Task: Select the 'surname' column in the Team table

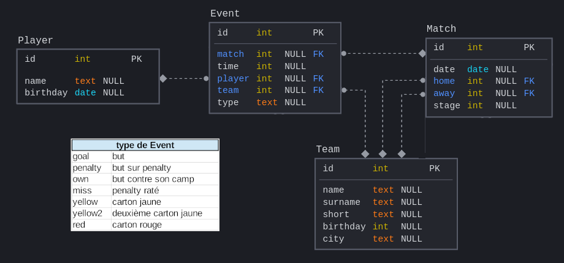Action: point(341,202)
